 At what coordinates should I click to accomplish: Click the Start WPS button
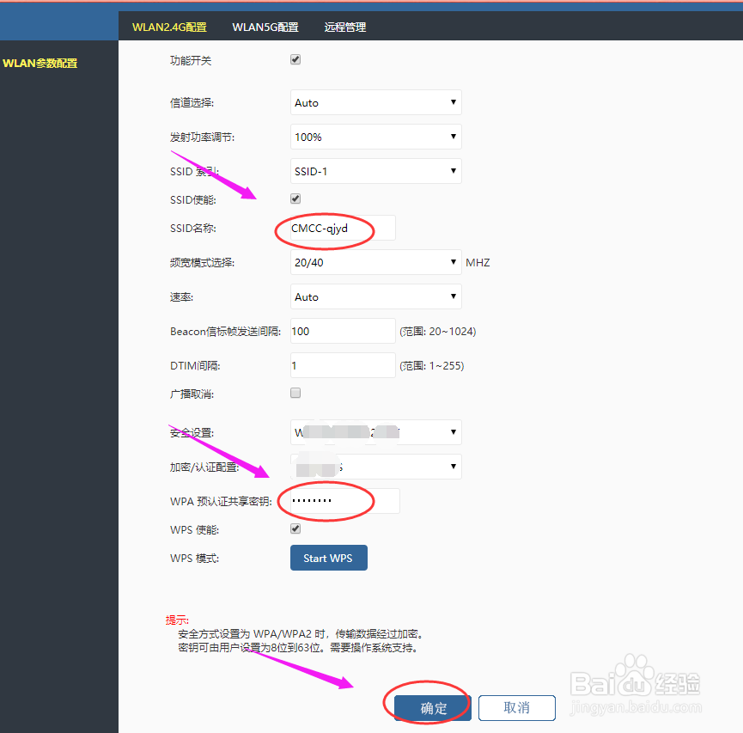[328, 557]
